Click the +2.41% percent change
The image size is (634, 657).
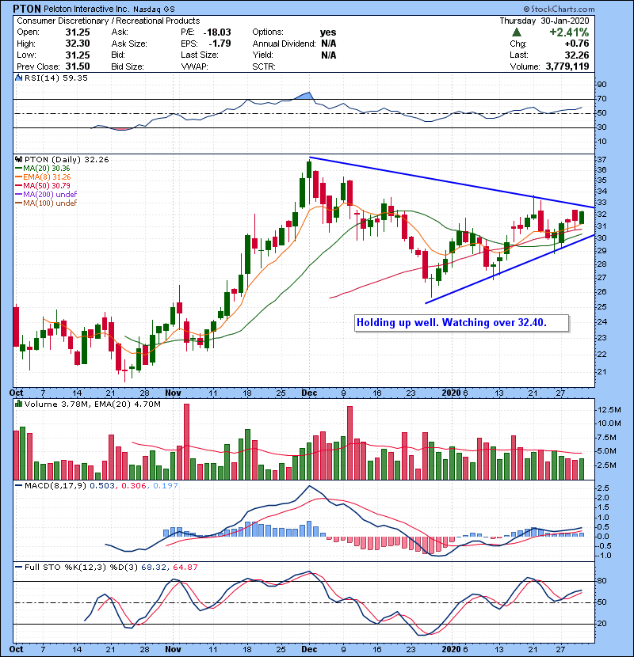pyautogui.click(x=569, y=32)
